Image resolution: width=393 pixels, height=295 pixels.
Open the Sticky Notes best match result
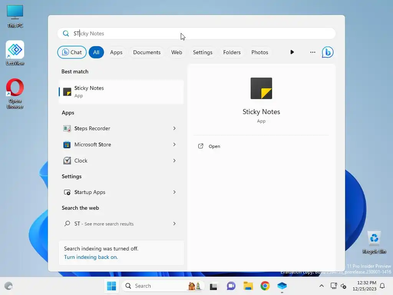tap(121, 92)
